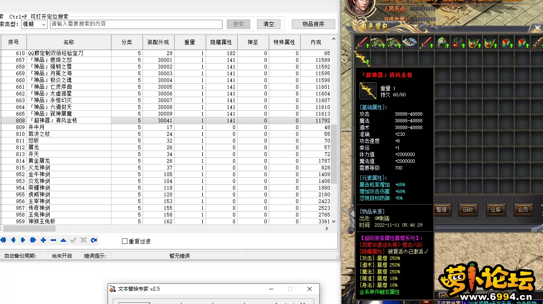This screenshot has width=543, height=304.
Task: Delete record with the minus icon
Action: tap(53, 240)
